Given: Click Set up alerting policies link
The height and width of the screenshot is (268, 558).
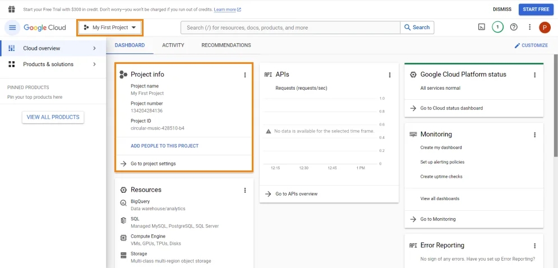Looking at the screenshot, I should [442, 162].
